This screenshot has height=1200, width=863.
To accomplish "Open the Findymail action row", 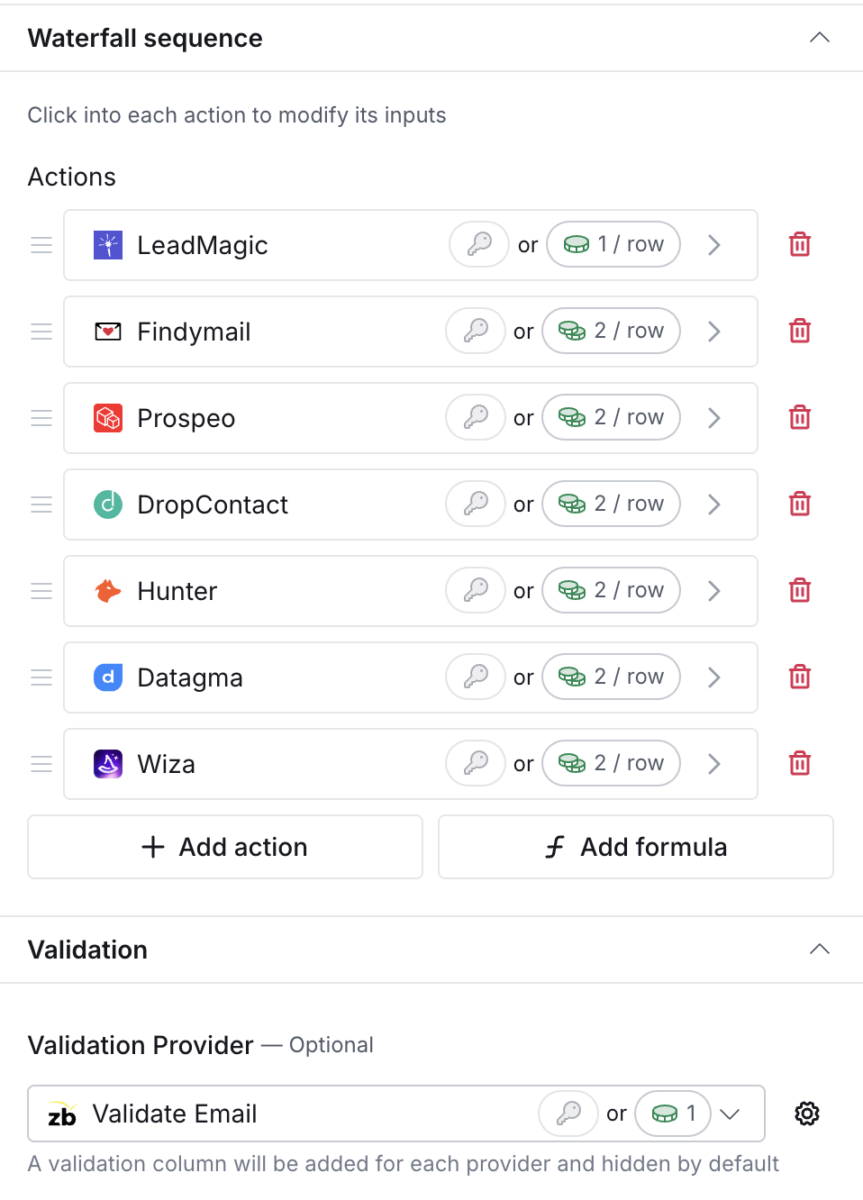I will [x=411, y=332].
